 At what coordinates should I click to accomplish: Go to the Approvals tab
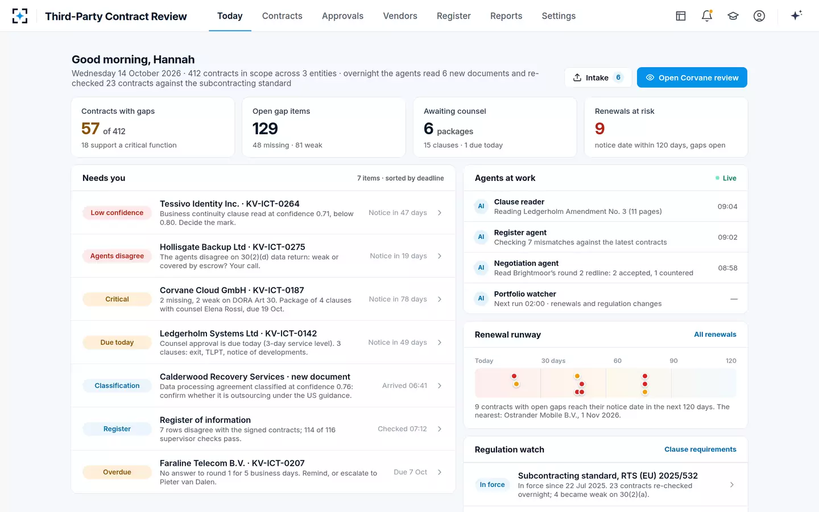point(342,16)
